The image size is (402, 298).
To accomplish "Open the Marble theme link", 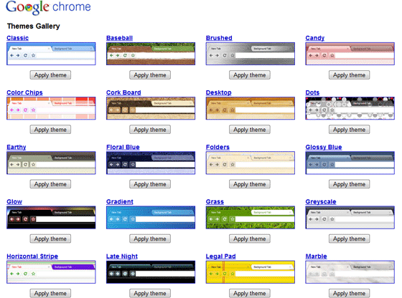I will [316, 256].
